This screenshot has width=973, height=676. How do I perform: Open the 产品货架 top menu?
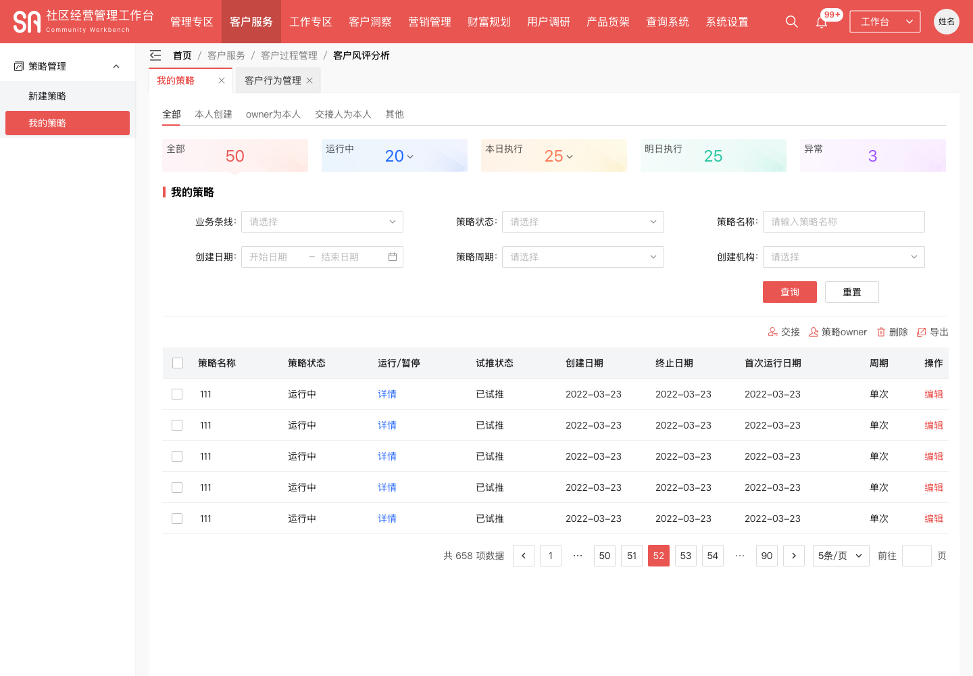pyautogui.click(x=608, y=22)
